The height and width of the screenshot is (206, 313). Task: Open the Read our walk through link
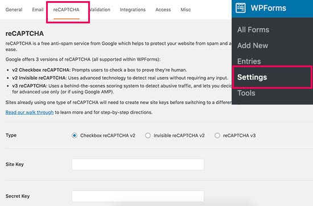(30, 112)
